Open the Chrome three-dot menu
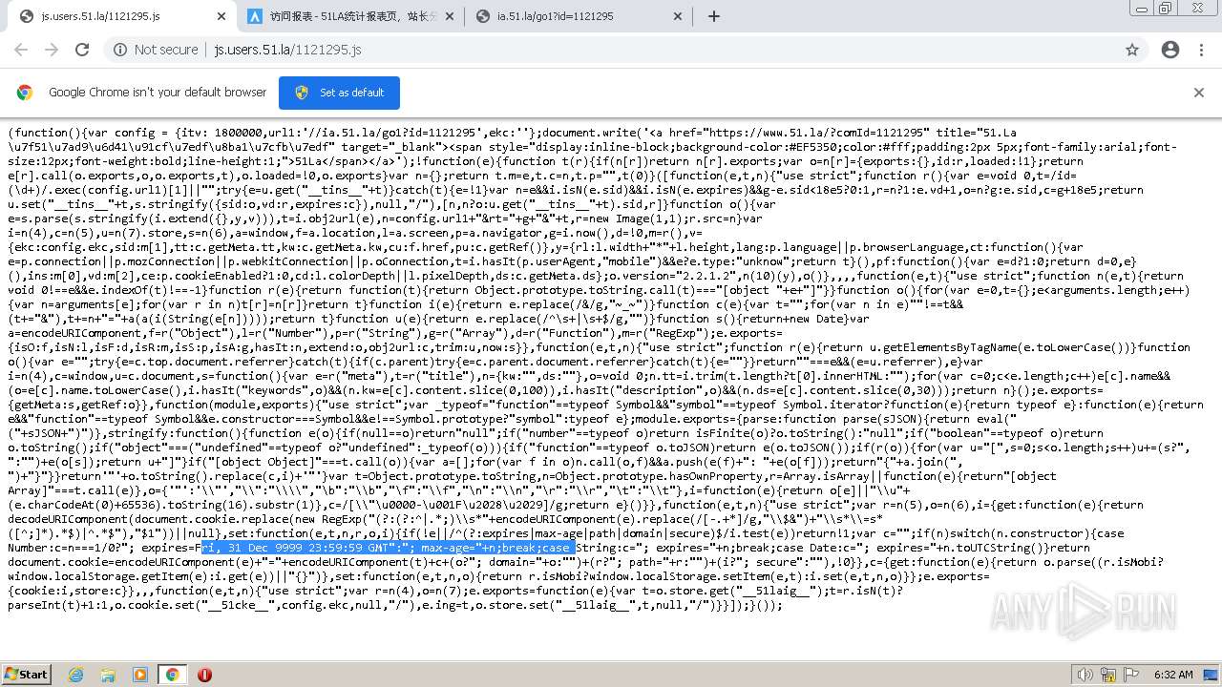Viewport: 1222px width, 687px height. tap(1201, 50)
